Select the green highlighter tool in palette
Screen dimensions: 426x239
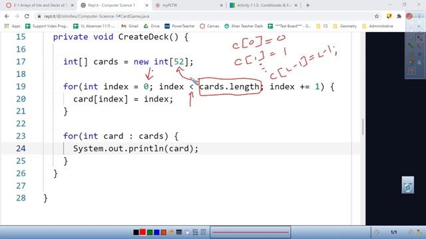point(411,46)
